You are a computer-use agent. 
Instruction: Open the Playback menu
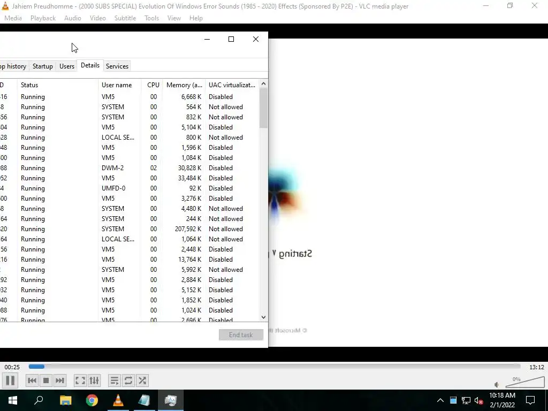[43, 18]
